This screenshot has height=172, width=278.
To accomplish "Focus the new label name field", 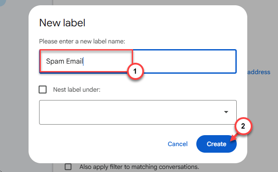I will [138, 61].
